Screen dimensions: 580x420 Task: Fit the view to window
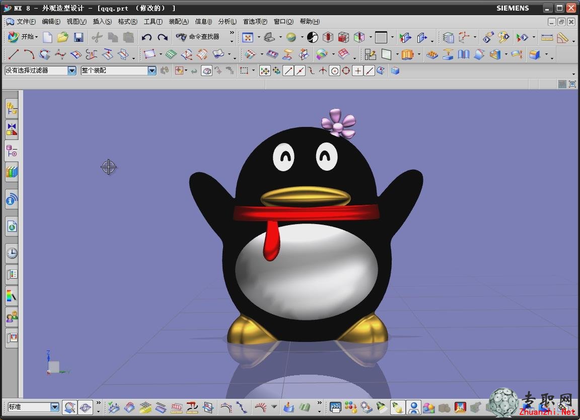[248, 37]
